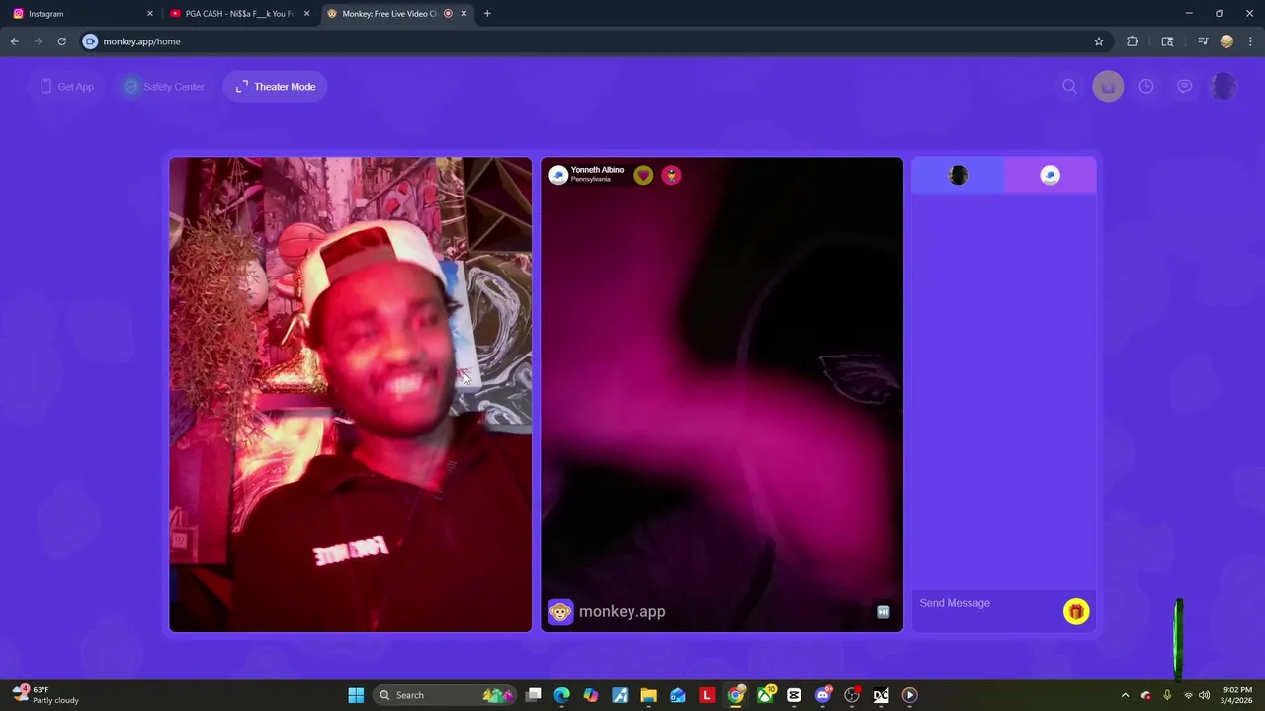Open Microsoft Edge from the taskbar
1265x711 pixels.
click(x=562, y=695)
